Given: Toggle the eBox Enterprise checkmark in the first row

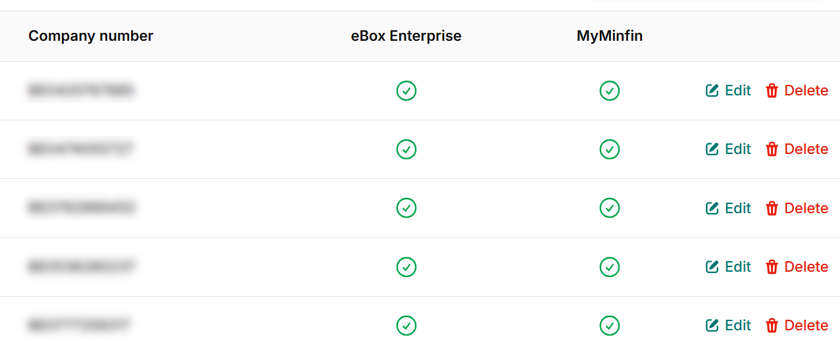Looking at the screenshot, I should (x=407, y=91).
